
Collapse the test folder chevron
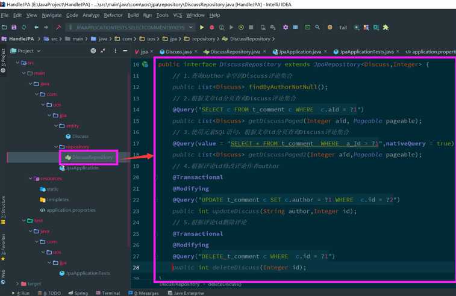point(24,220)
